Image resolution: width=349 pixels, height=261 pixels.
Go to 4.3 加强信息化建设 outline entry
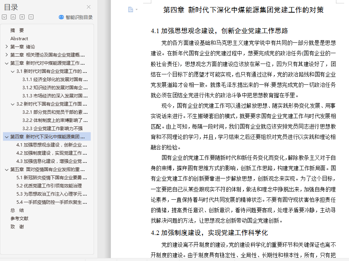(52, 161)
